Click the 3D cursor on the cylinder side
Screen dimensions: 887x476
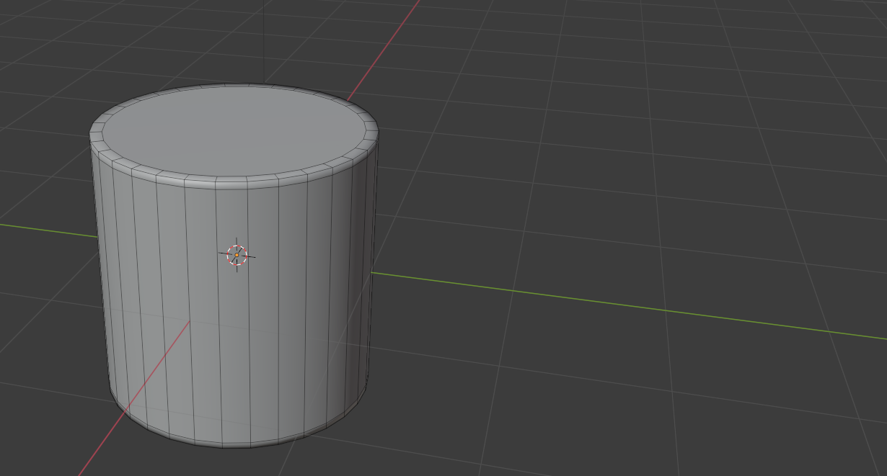pyautogui.click(x=237, y=255)
